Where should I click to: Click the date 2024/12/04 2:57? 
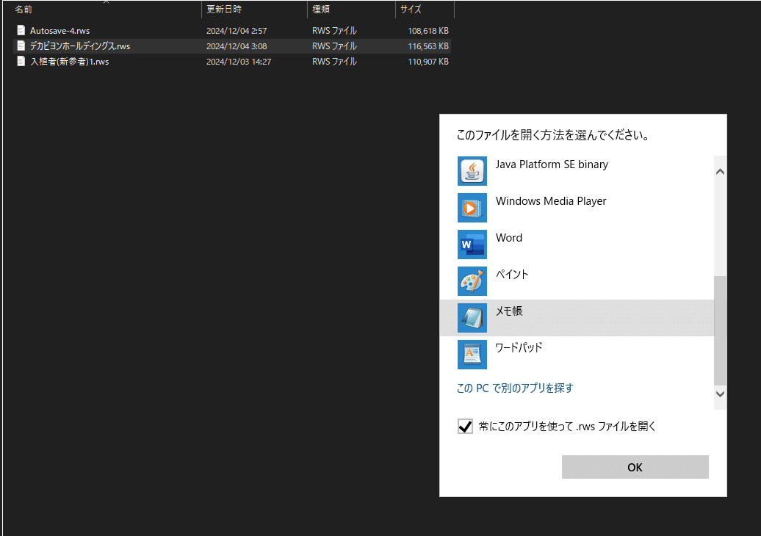237,31
